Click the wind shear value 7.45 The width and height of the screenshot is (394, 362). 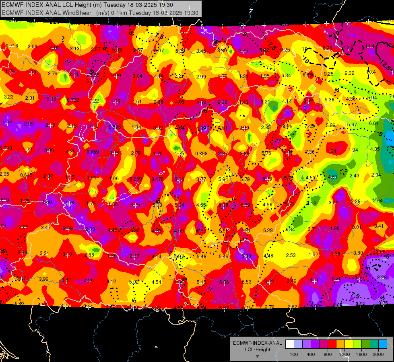309,126
